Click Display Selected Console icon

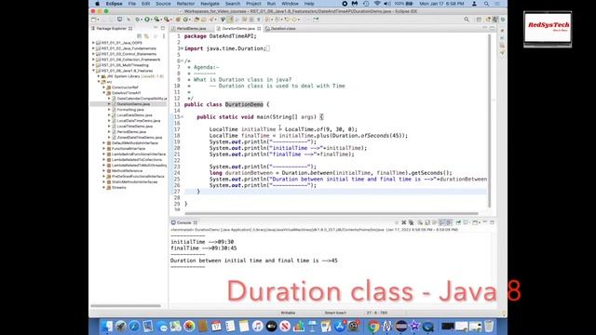click(x=467, y=222)
